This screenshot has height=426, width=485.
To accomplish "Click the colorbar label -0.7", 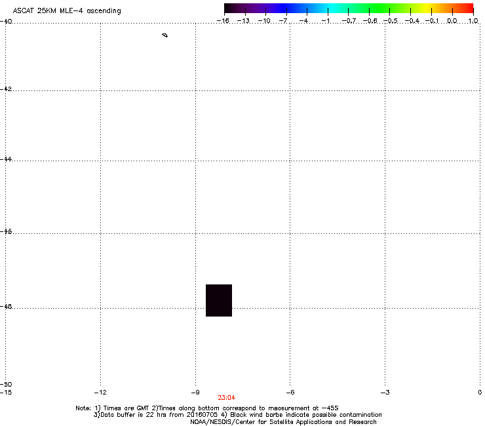I will pyautogui.click(x=349, y=21).
